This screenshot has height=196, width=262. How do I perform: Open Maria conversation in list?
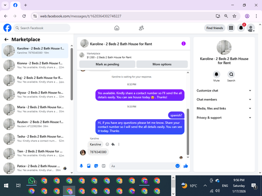[35, 109]
